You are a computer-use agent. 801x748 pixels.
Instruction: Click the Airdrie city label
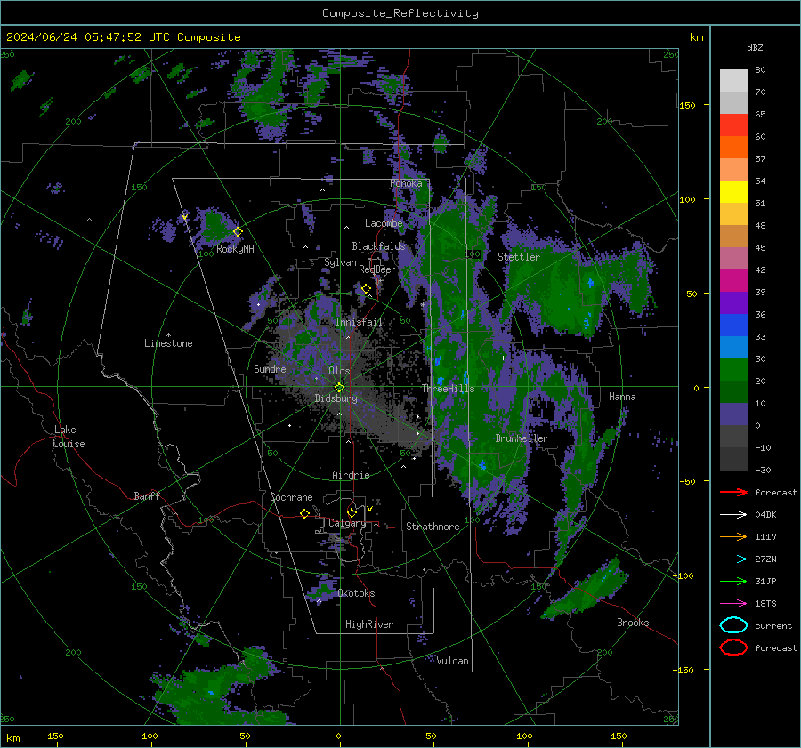pyautogui.click(x=351, y=475)
